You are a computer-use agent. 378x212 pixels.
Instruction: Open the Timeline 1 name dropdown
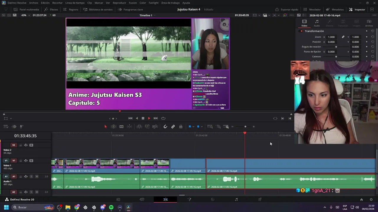(x=147, y=15)
